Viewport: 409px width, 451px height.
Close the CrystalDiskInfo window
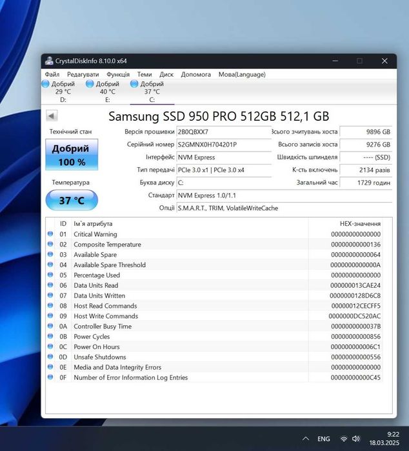[x=384, y=61]
